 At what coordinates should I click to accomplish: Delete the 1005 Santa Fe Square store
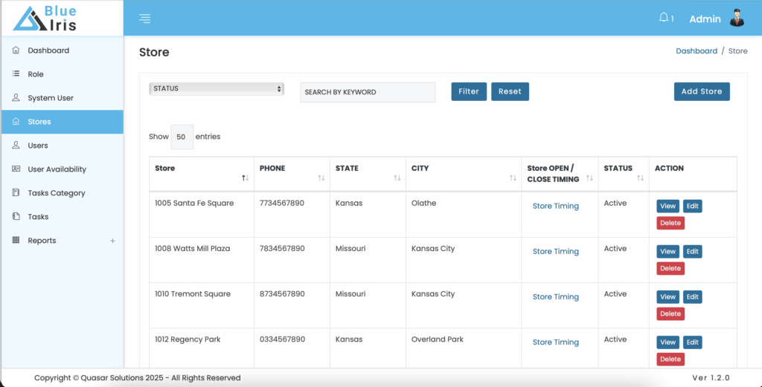coord(670,223)
